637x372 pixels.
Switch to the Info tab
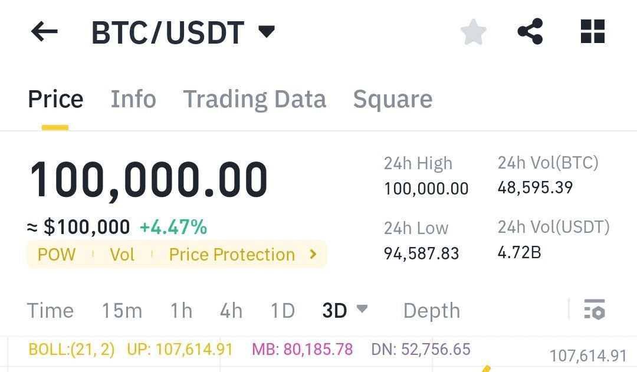pyautogui.click(x=133, y=99)
